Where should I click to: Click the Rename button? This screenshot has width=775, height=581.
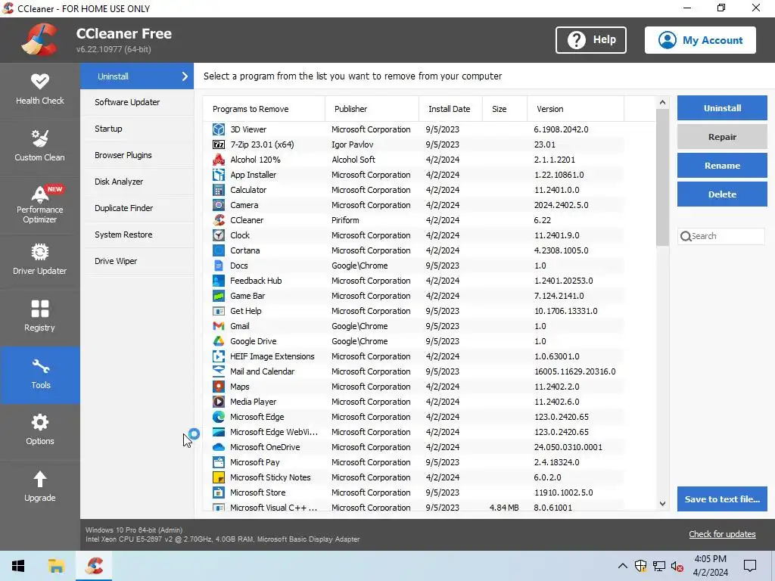[721, 166]
